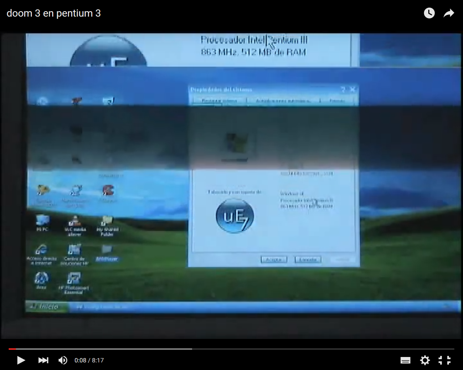
Task: Open the video title 'doom 3 en pentium 3'
Action: pos(54,13)
